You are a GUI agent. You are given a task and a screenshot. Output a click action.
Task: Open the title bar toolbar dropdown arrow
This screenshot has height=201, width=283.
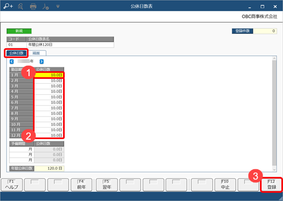(58, 7)
